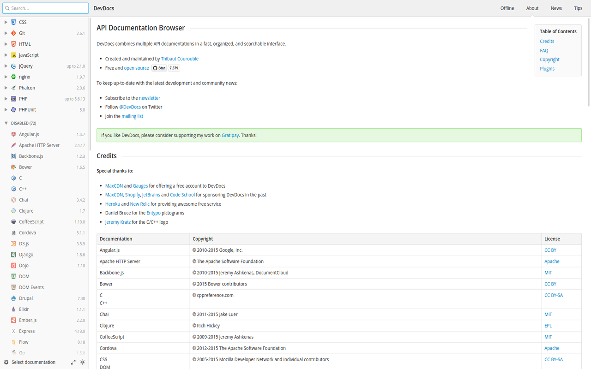Click the Cordova icon in the sidebar
This screenshot has width=591, height=369.
pos(13,233)
